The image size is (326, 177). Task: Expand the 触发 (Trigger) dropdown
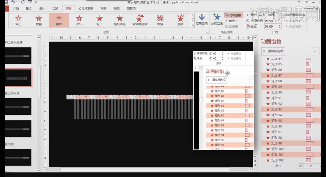pyautogui.click(x=232, y=21)
